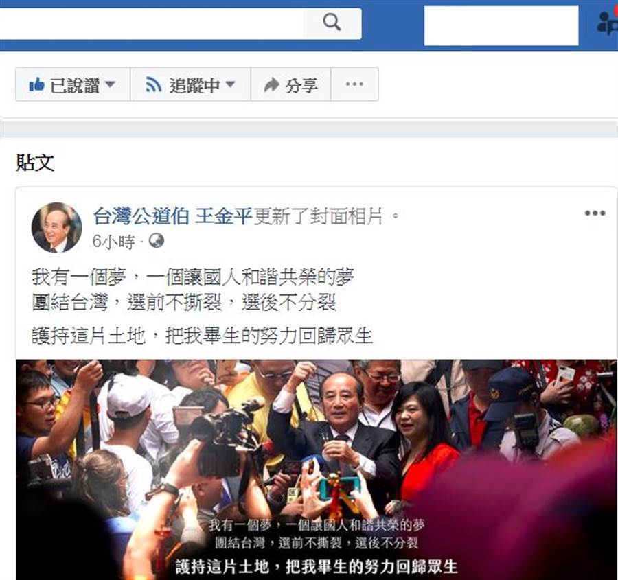Open the 台灣公道伯 王金平 page link
The image size is (618, 580).
pos(172,216)
